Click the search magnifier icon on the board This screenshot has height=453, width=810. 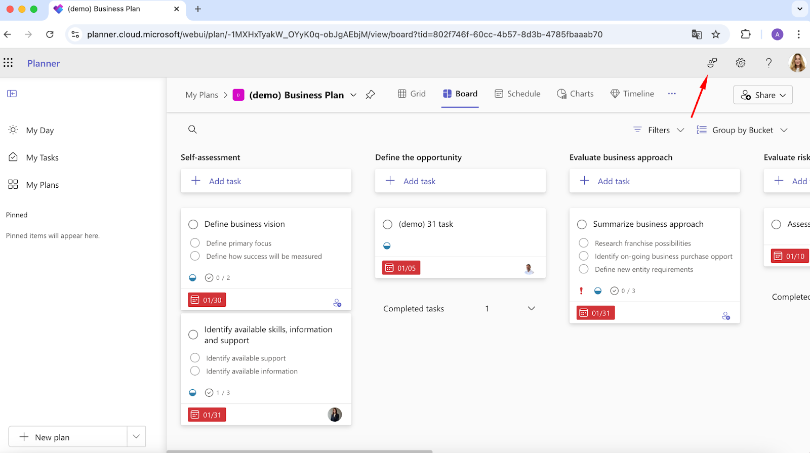[x=192, y=130]
